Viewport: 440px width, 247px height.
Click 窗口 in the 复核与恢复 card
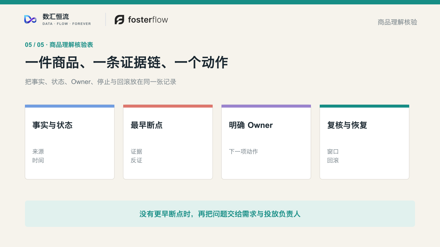tap(333, 151)
